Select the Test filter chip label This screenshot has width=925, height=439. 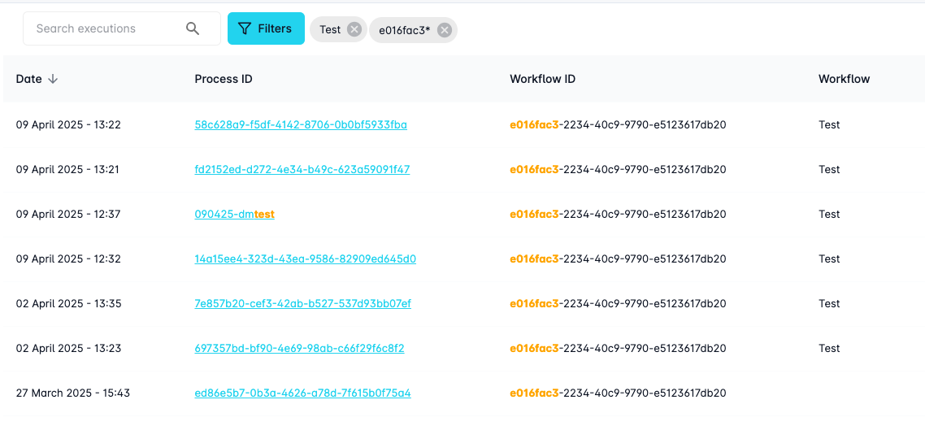(x=330, y=30)
